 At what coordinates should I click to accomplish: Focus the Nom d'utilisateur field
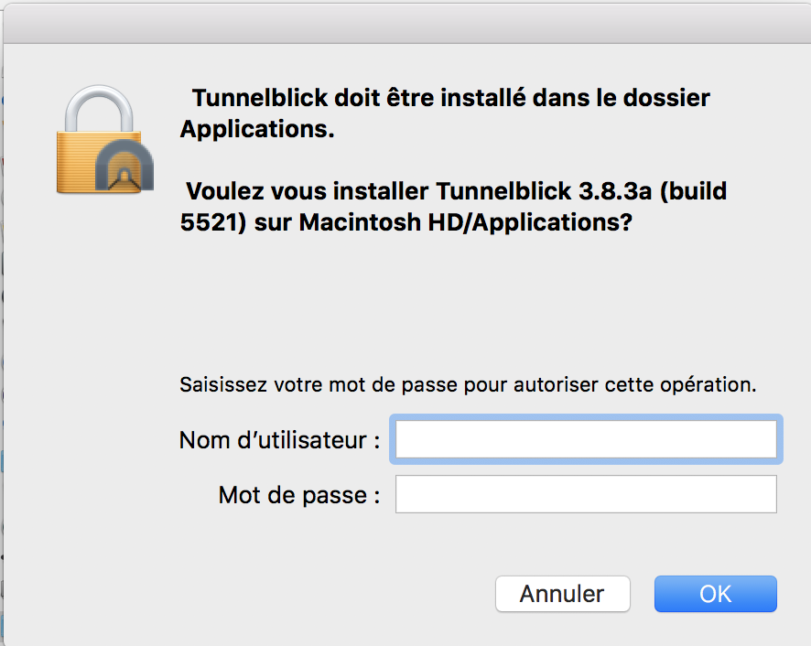[586, 439]
